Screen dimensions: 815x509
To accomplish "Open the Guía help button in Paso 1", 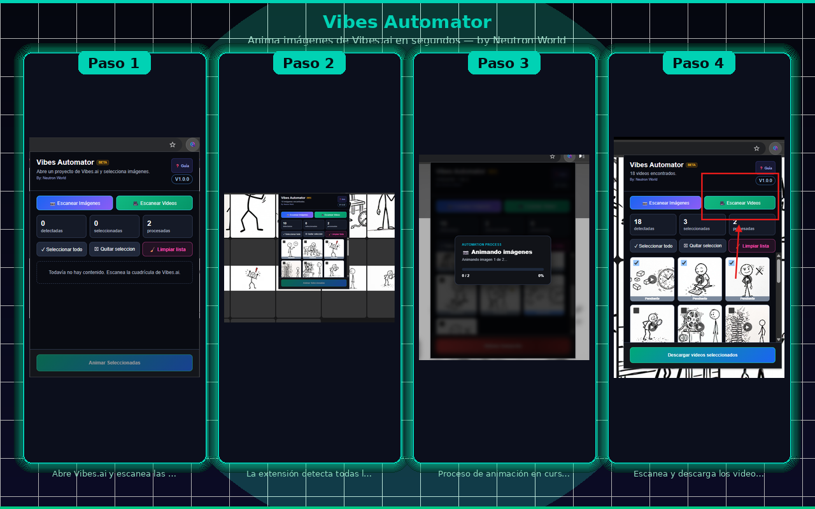I will [x=182, y=165].
